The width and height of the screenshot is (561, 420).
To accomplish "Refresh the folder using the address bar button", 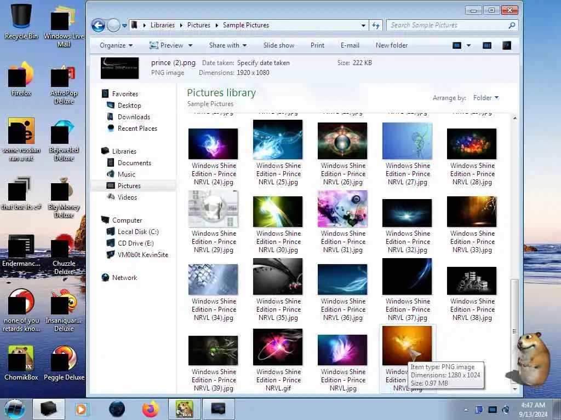I will pyautogui.click(x=376, y=25).
